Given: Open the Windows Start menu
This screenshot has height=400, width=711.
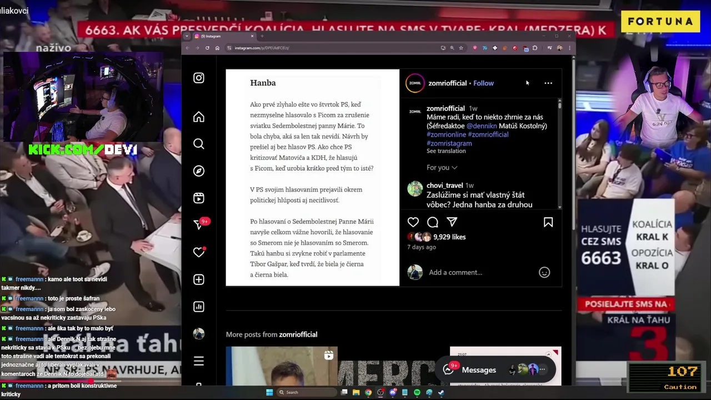Looking at the screenshot, I should (x=269, y=392).
